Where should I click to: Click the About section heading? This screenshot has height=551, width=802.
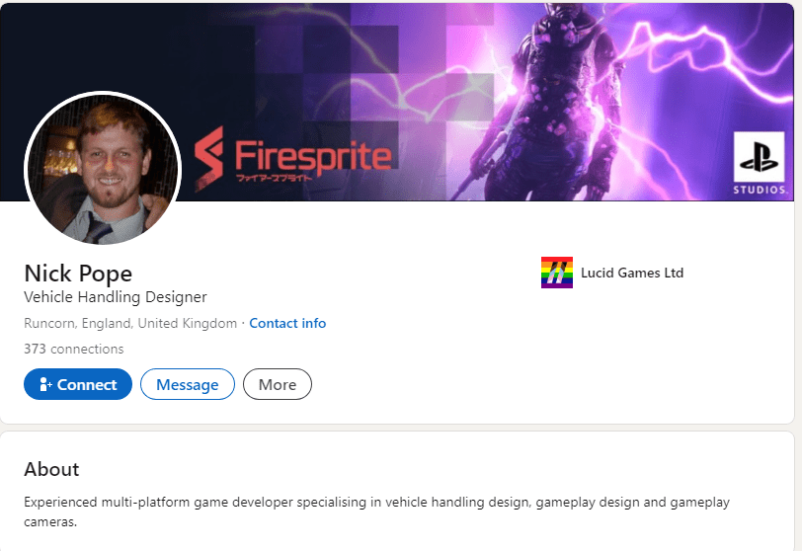pyautogui.click(x=51, y=469)
